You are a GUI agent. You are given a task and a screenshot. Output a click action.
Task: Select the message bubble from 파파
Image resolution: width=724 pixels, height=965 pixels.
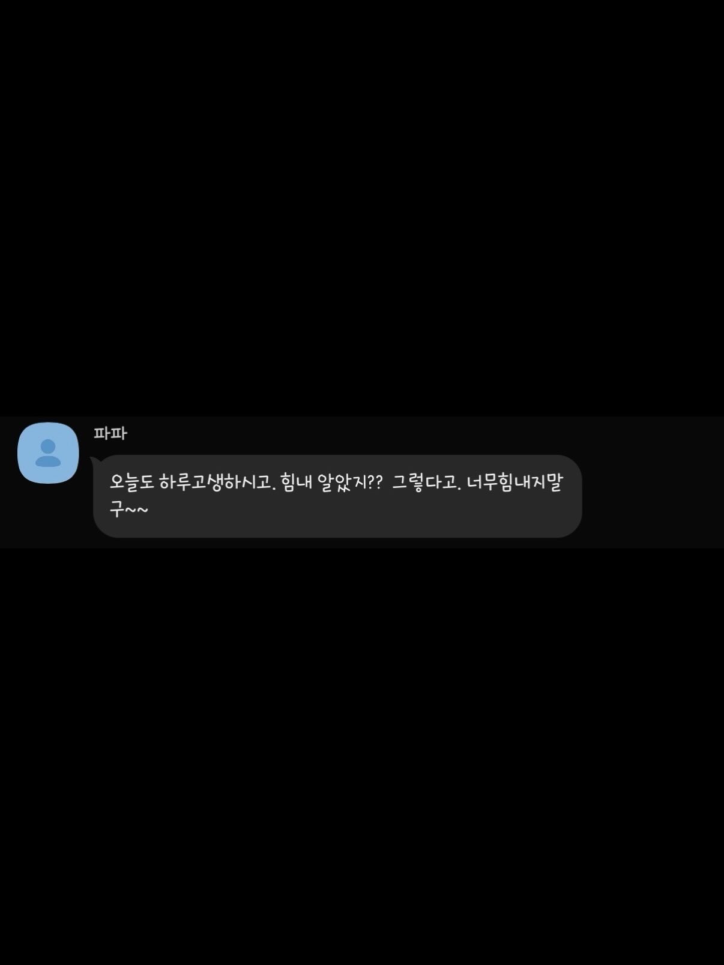tap(337, 496)
